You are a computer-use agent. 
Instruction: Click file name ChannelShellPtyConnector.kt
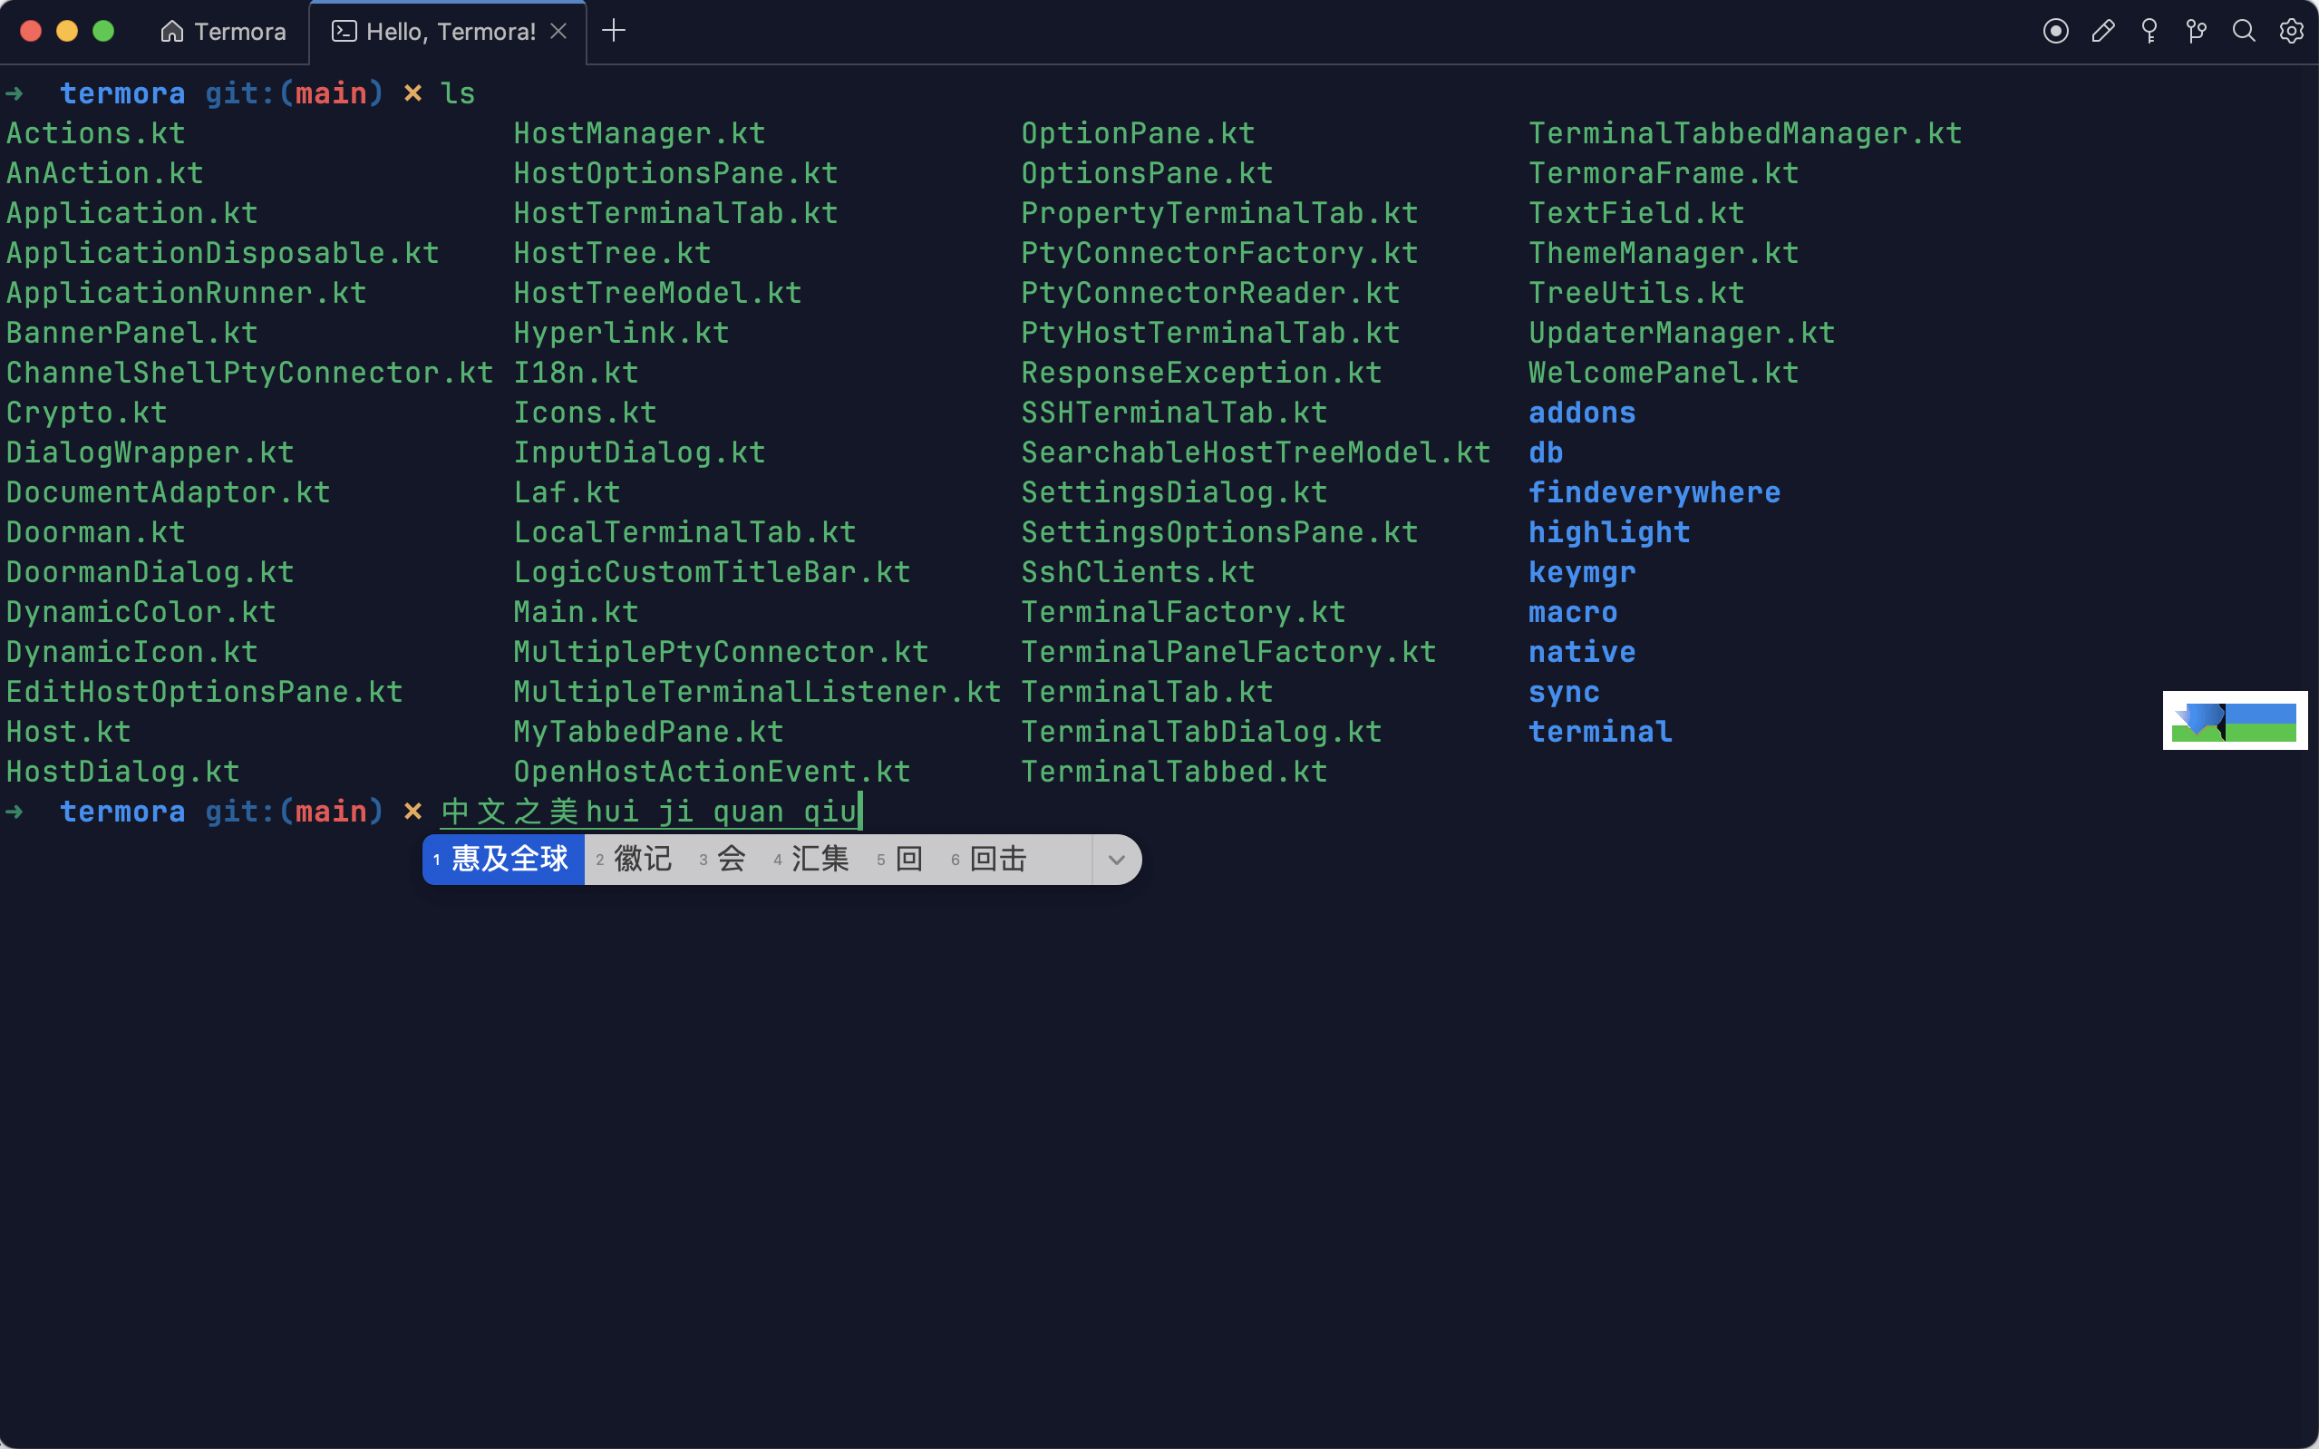250,373
